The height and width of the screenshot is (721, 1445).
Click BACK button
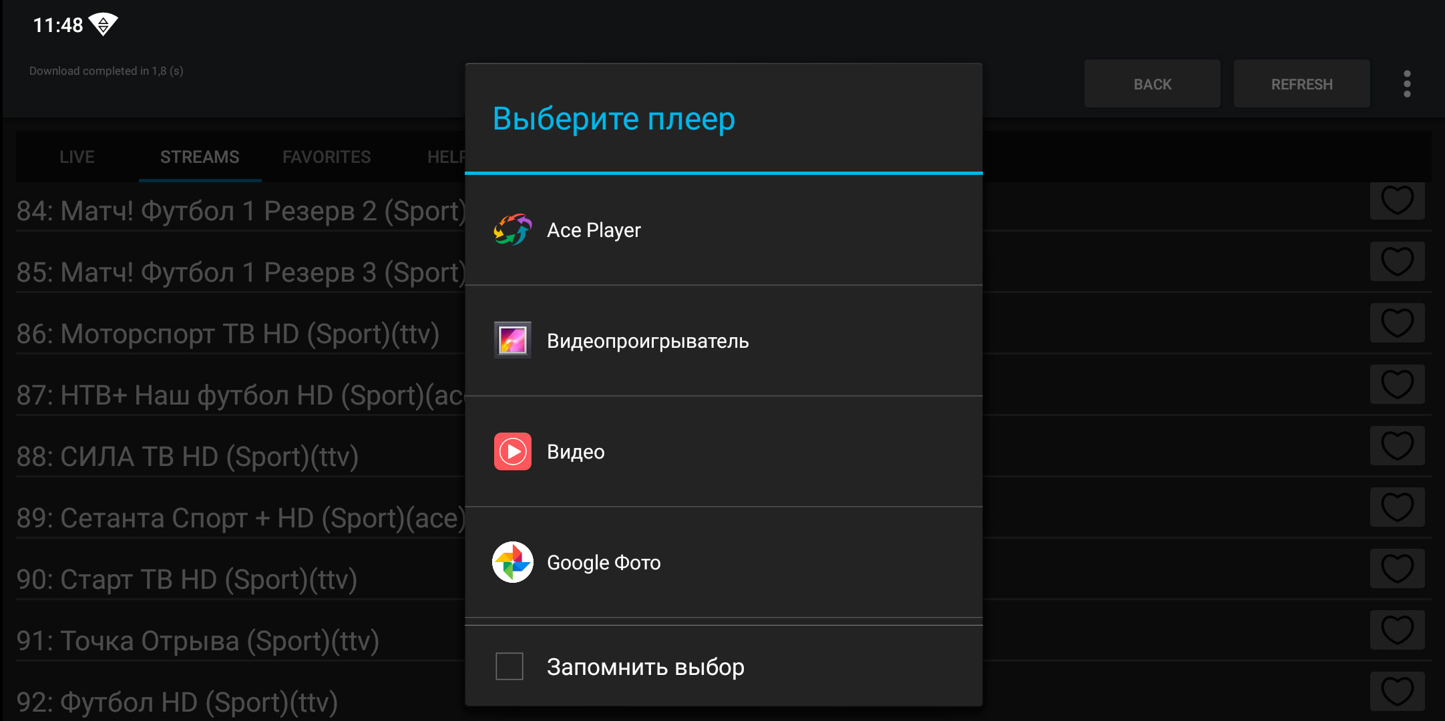click(x=1152, y=83)
